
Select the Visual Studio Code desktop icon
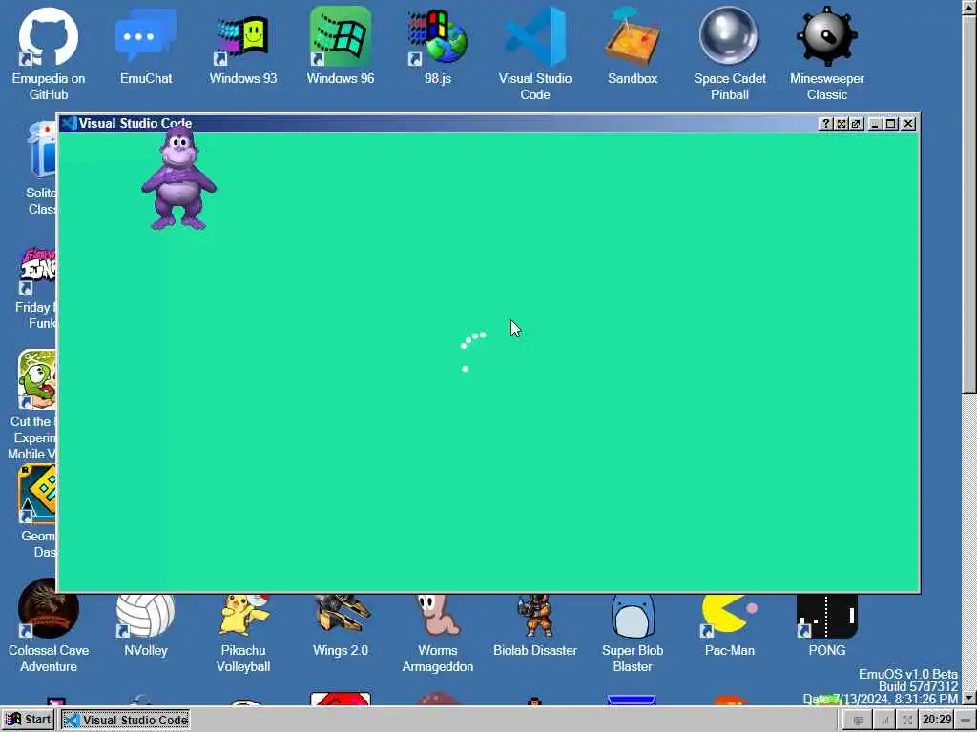[x=534, y=53]
